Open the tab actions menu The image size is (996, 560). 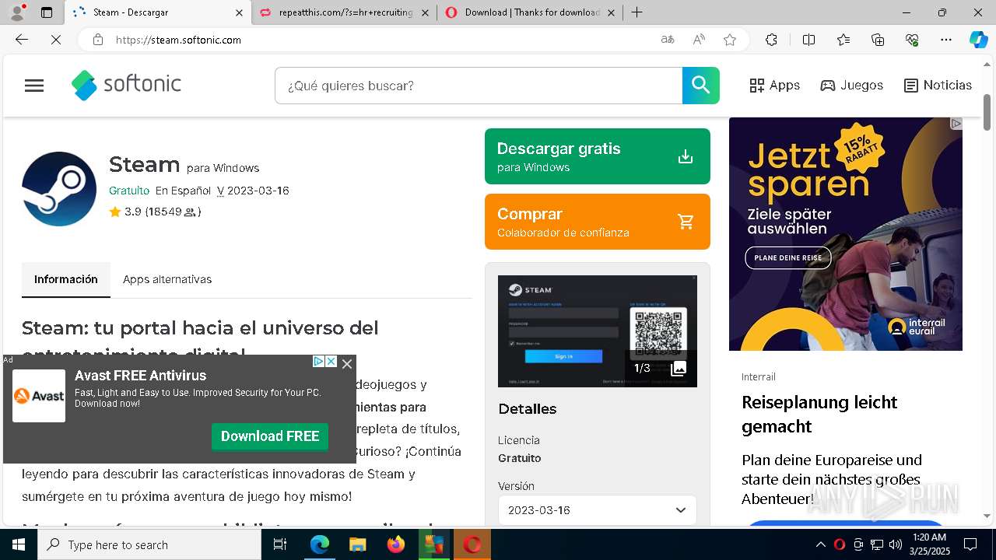[x=47, y=12]
